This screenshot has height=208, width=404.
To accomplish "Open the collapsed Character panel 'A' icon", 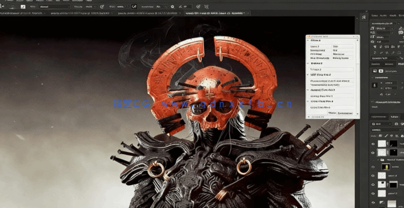I will coord(364,17).
